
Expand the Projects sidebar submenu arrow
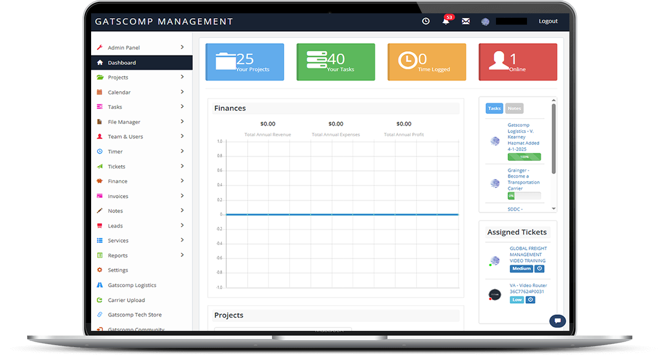pyautogui.click(x=182, y=77)
